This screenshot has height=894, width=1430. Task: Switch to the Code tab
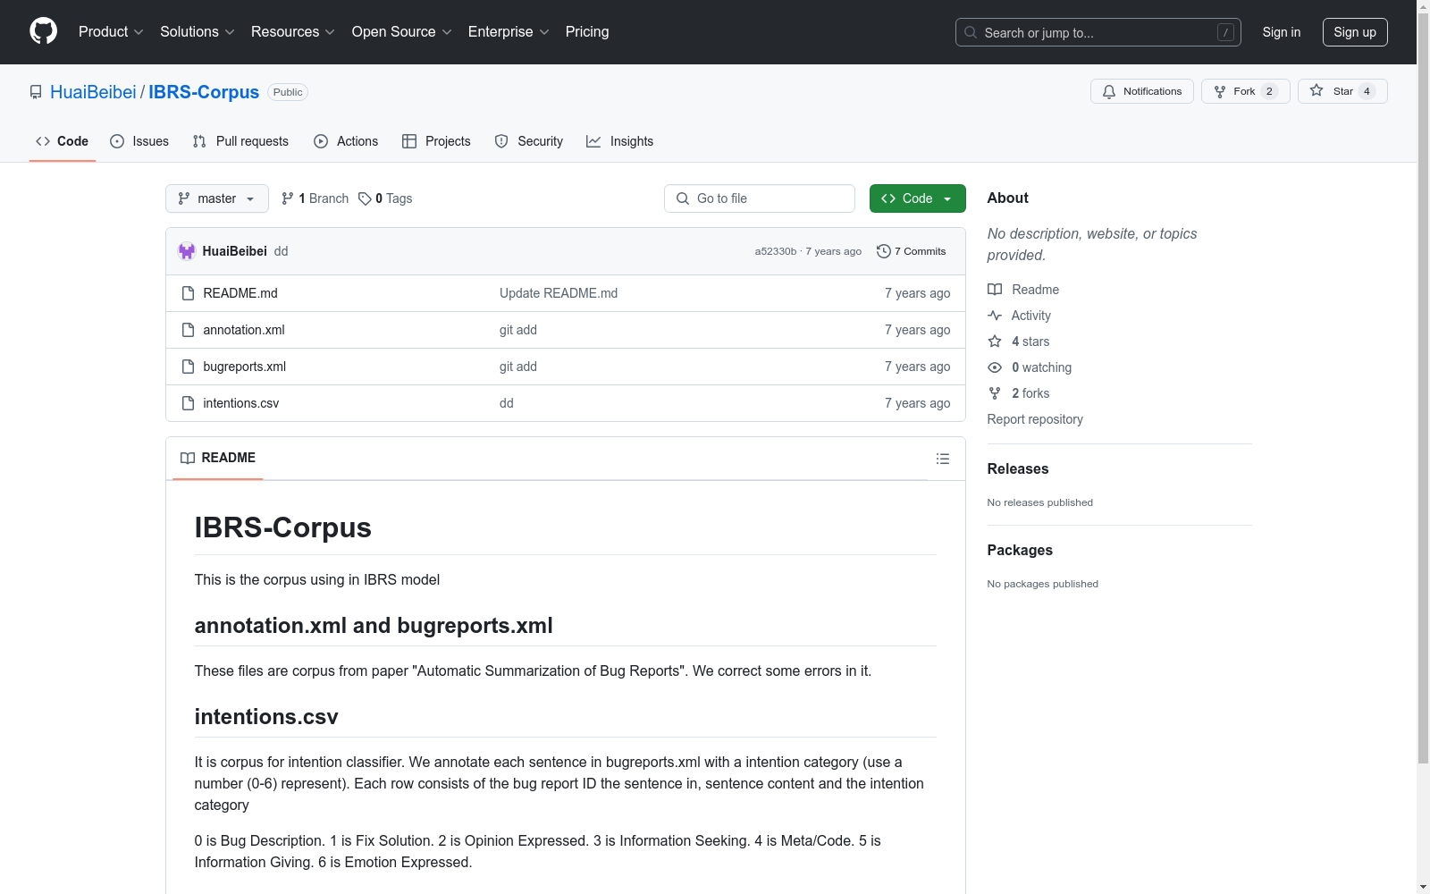coord(63,141)
